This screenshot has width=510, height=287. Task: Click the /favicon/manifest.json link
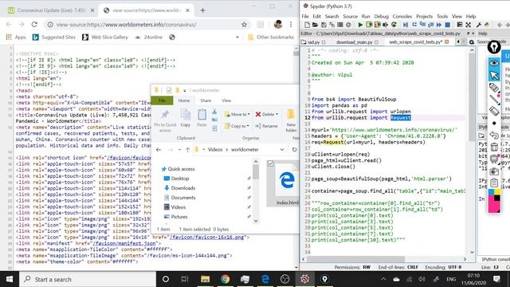[x=124, y=243]
